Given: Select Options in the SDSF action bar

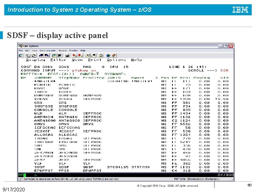Looking at the screenshot, I should click(x=116, y=60).
